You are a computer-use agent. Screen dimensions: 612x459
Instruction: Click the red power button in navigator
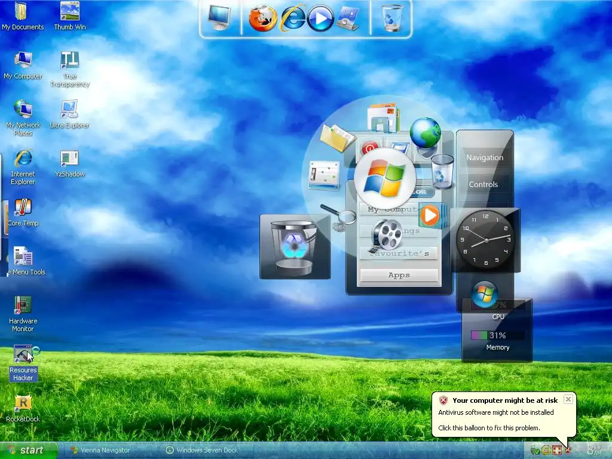pyautogui.click(x=369, y=148)
